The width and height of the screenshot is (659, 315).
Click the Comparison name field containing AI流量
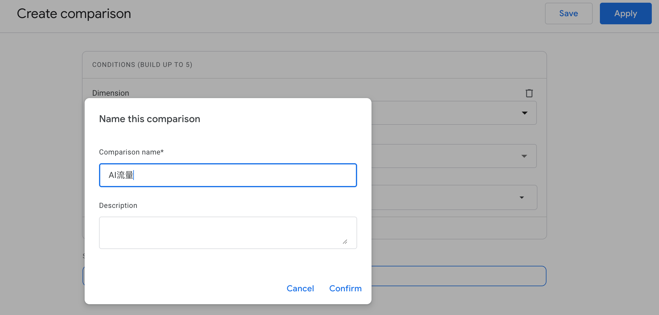(x=228, y=175)
